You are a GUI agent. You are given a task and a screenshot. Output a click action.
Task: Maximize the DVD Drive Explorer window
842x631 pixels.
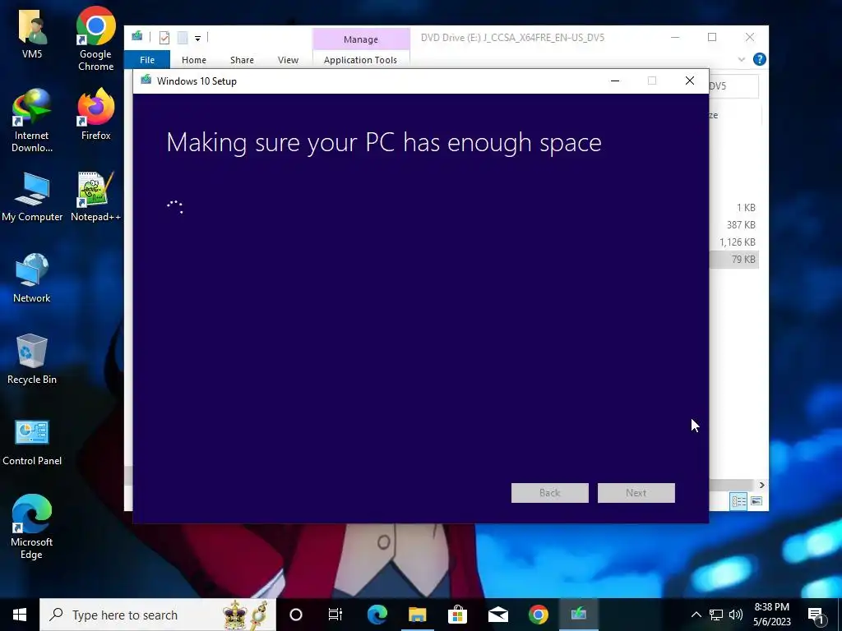(712, 37)
